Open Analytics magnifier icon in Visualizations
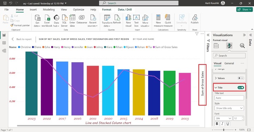The height and width of the screenshot is (132, 254). coord(242,46)
